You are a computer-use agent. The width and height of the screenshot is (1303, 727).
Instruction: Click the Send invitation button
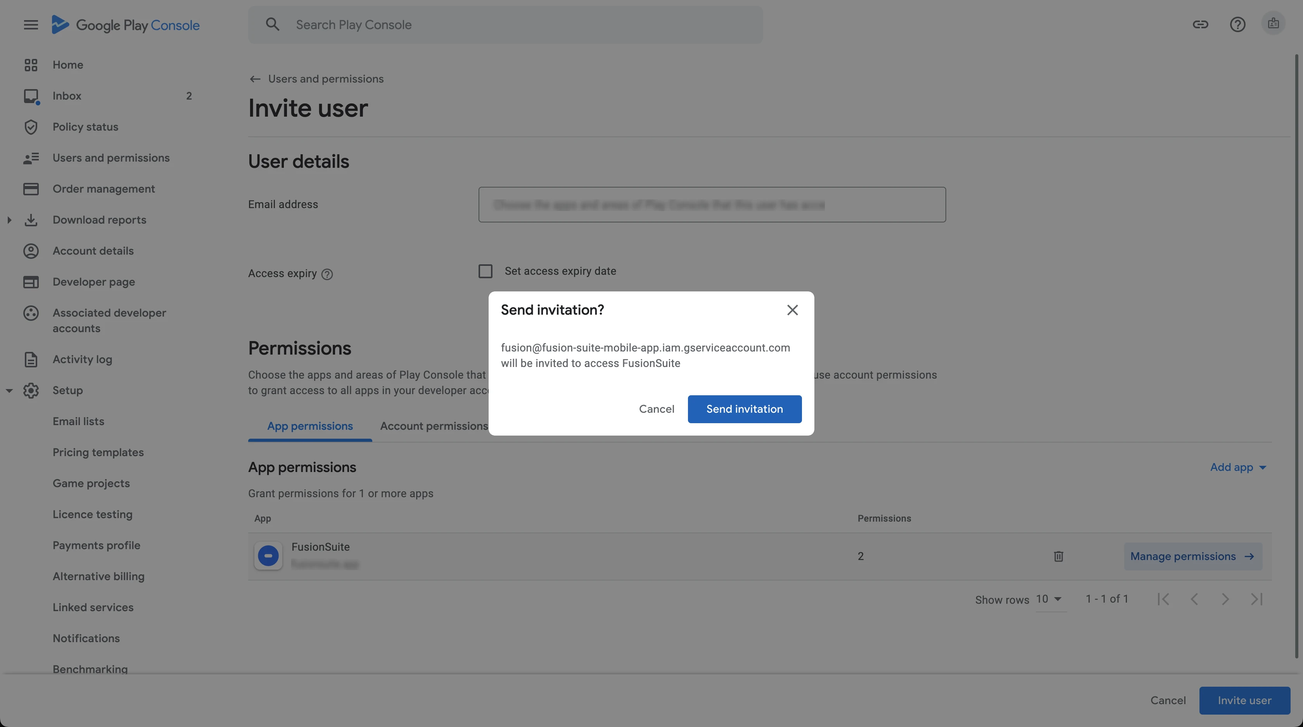point(744,409)
